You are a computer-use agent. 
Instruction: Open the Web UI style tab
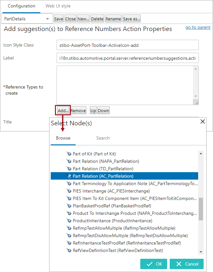58,6
